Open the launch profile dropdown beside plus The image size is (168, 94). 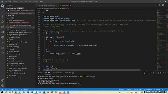pos(155,73)
